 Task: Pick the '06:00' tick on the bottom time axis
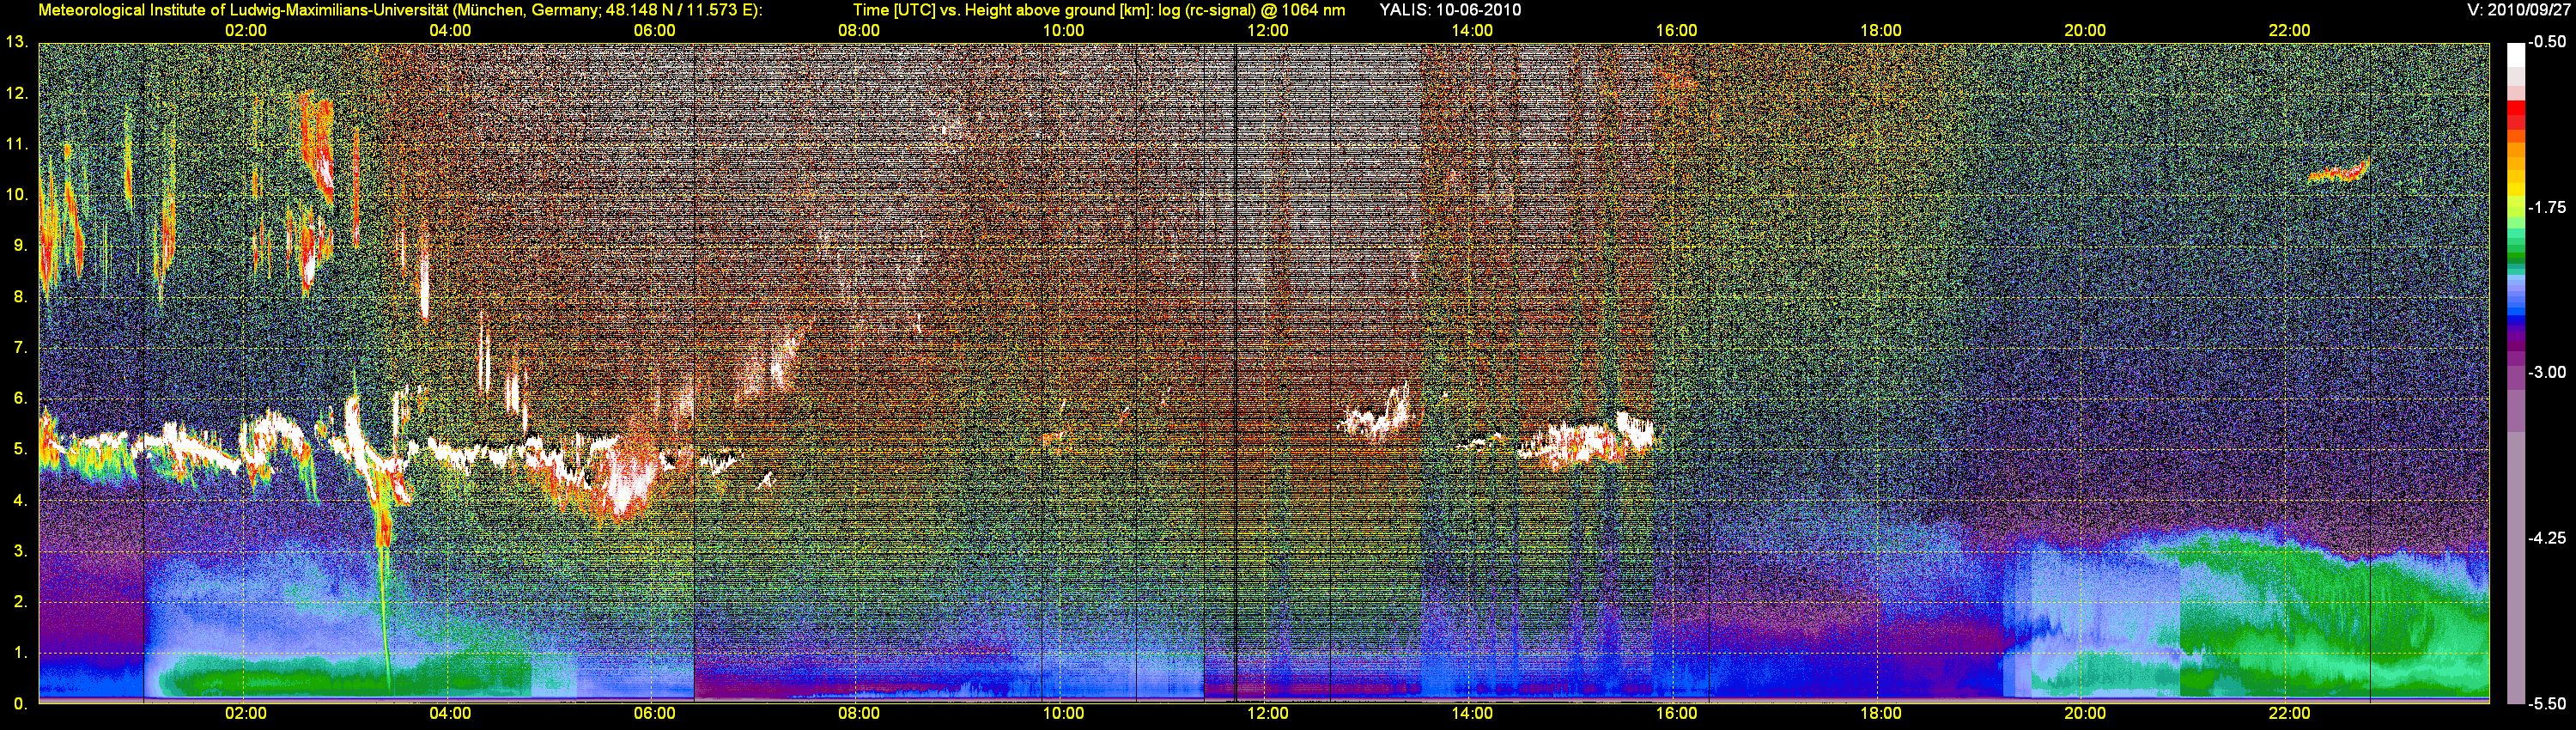tap(655, 714)
